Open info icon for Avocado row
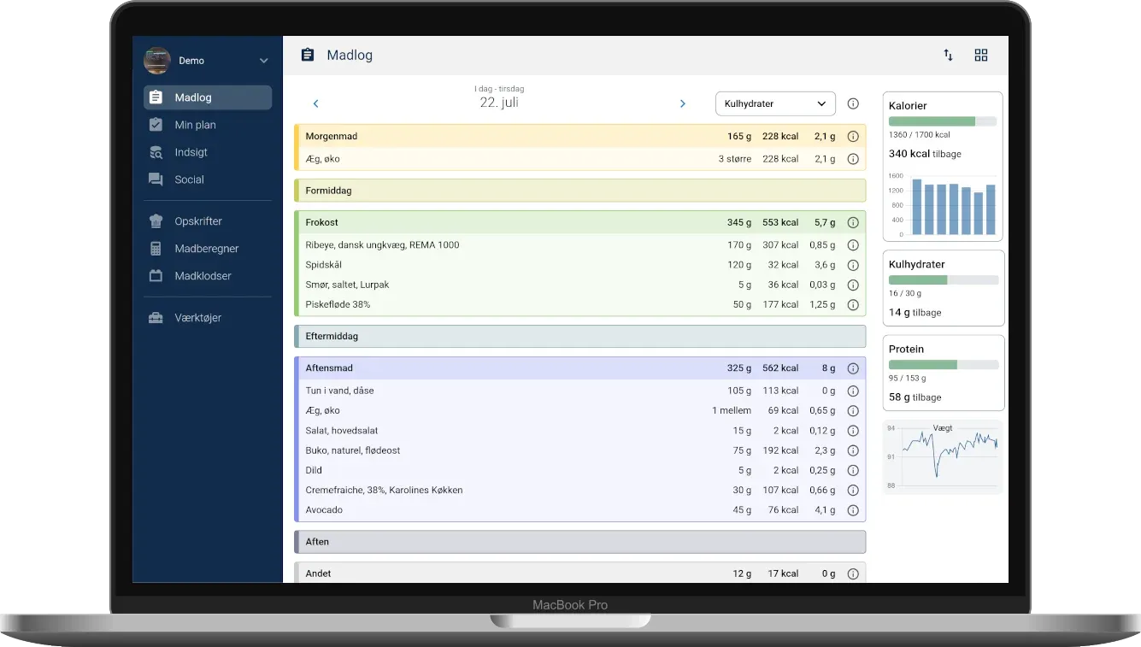The width and height of the screenshot is (1141, 647). 852,510
